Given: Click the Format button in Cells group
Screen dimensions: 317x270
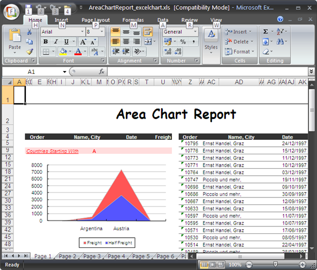Looking at the screenshot, I should 239,52.
